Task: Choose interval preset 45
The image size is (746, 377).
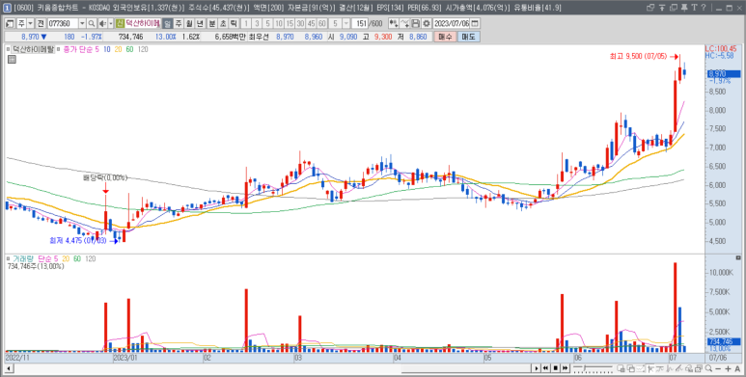Action: pos(311,23)
